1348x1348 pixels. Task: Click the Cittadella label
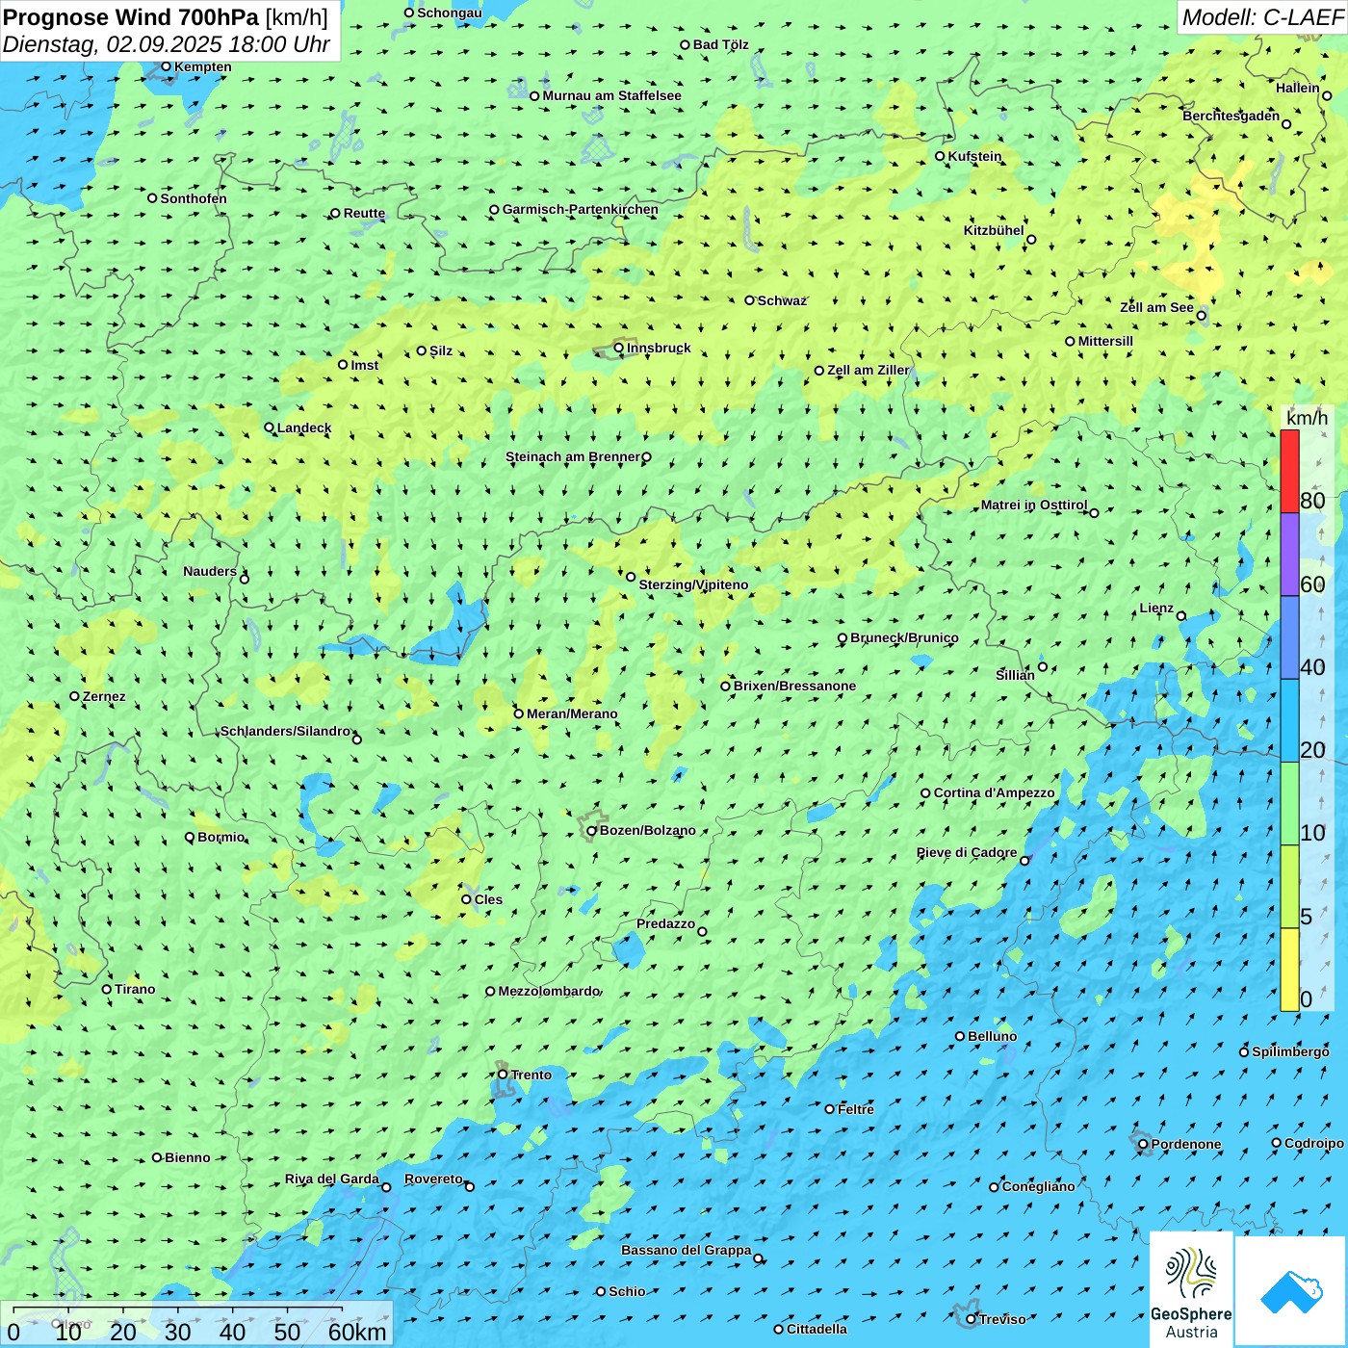(x=817, y=1329)
